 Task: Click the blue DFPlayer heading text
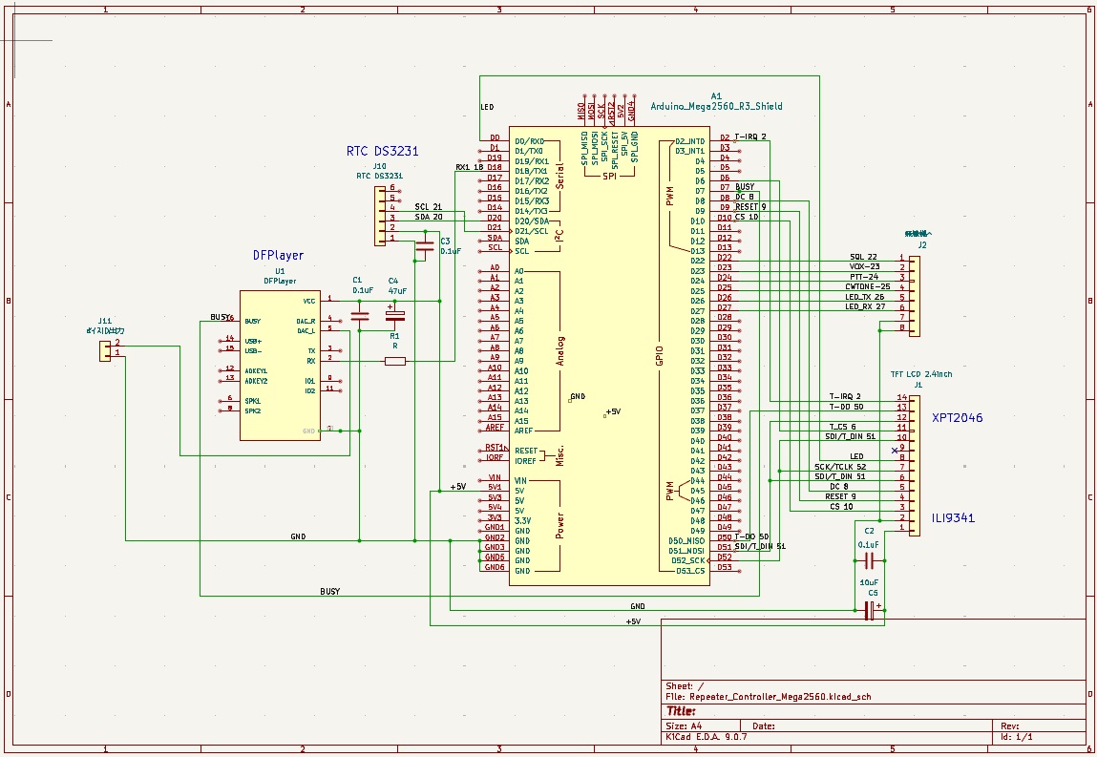click(278, 256)
